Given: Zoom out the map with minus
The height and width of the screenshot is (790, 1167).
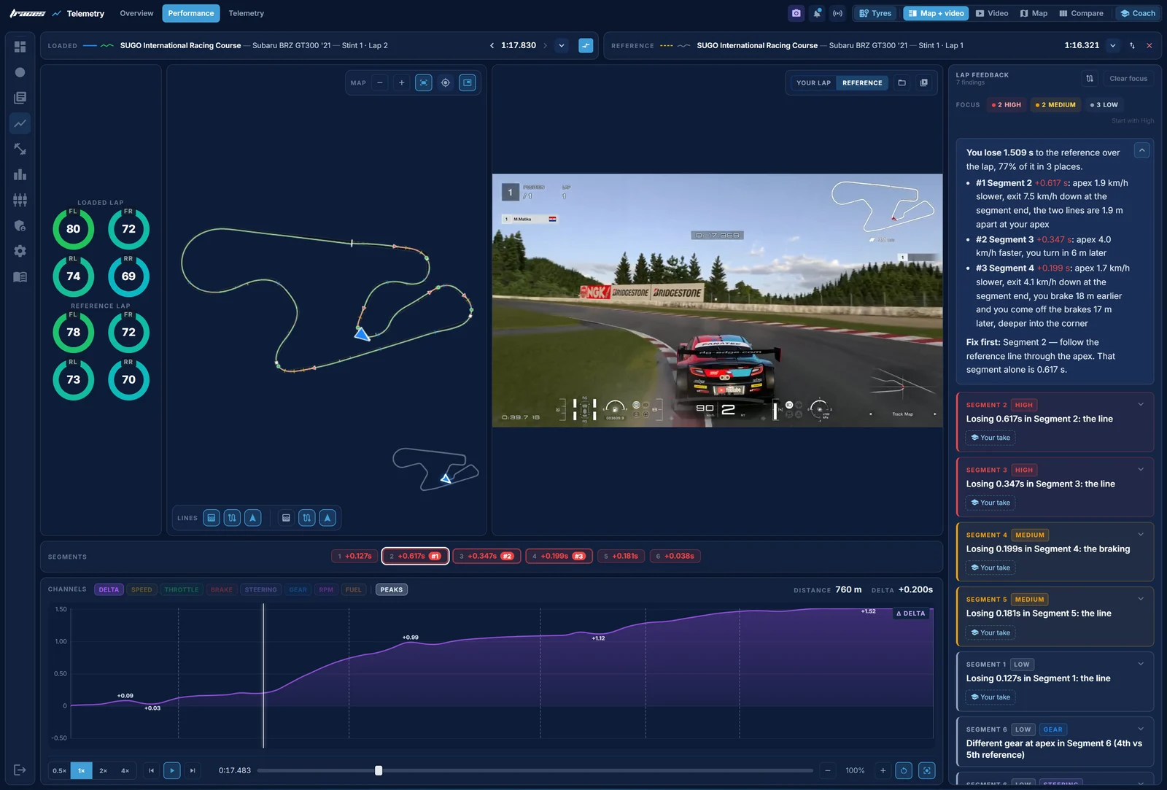Looking at the screenshot, I should (380, 82).
